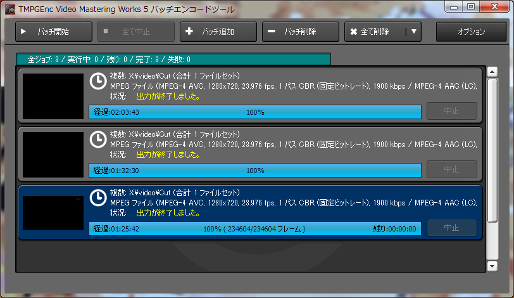Click the job list scroll up arrow
The height and width of the screenshot is (298, 514).
(x=492, y=72)
